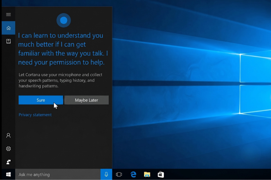This screenshot has width=271, height=180.
Task: Click the Maybe Later button
Action: pyautogui.click(x=87, y=100)
